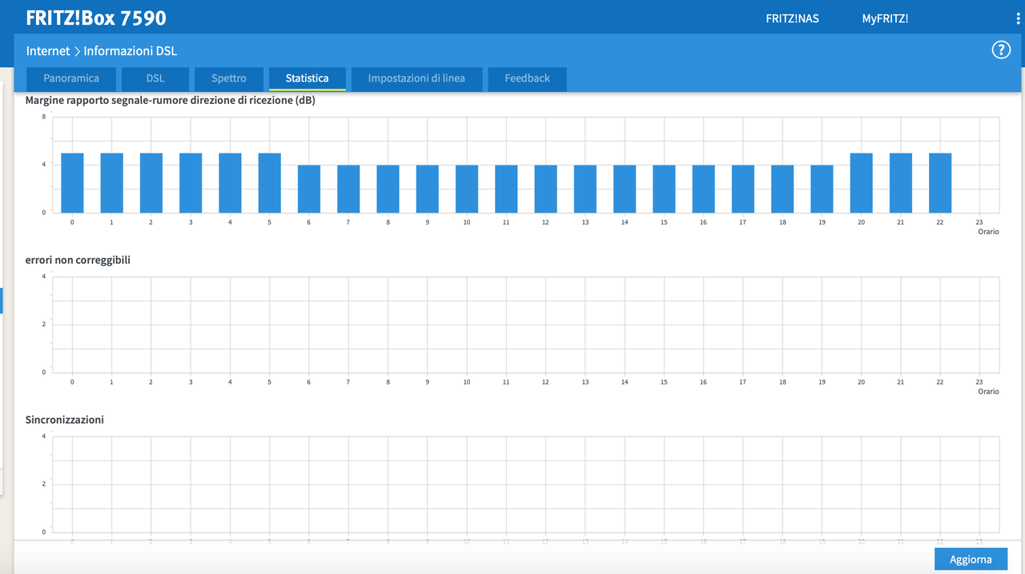Switch to the DSL tab
Viewport: 1025px width, 574px height.
point(155,78)
